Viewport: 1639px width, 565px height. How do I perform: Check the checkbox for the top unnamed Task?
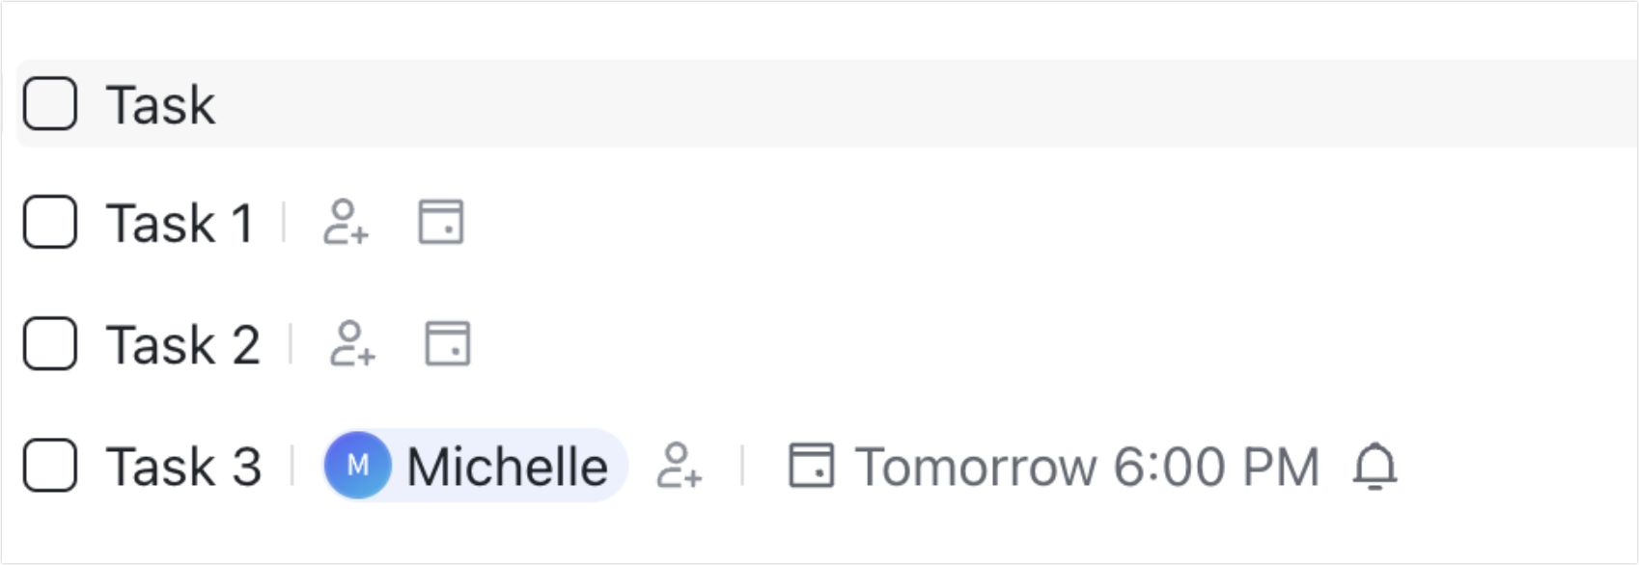point(50,103)
